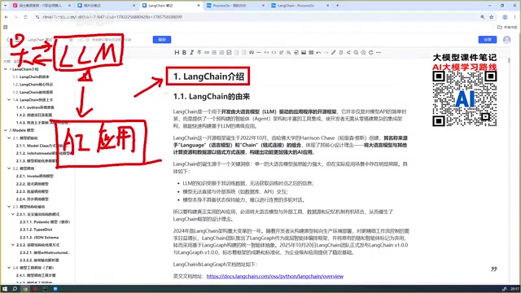Open the browser zoom magnifier in address bar
Viewport: 521px width, 293px height.
(483, 17)
